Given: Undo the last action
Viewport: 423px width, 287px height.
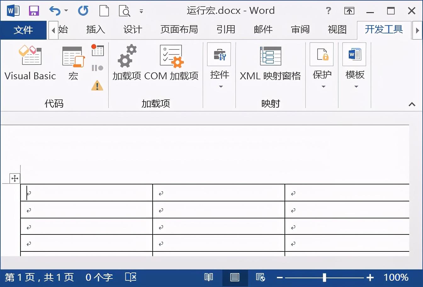Looking at the screenshot, I should 55,11.
